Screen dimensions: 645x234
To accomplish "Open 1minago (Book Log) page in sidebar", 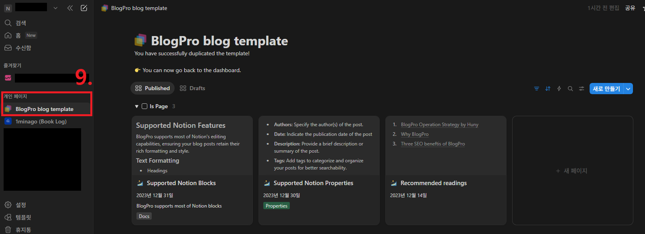I will [x=41, y=121].
